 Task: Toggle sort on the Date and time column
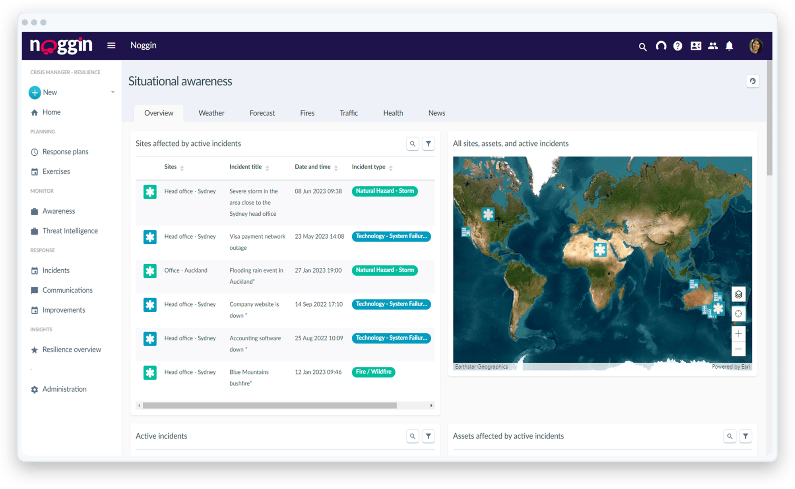point(336,167)
